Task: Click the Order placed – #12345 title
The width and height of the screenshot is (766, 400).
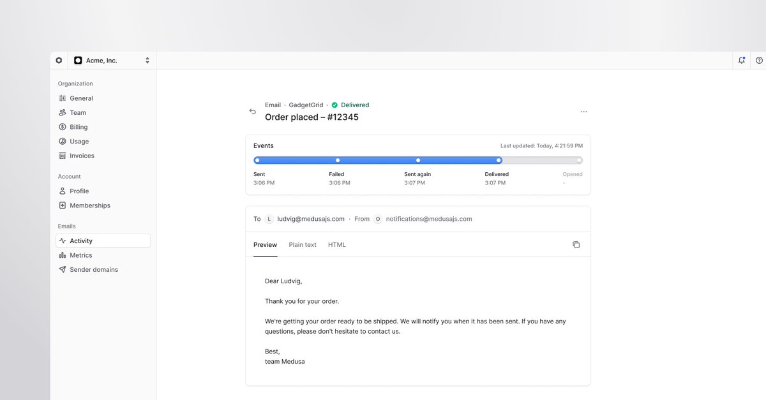Action: (312, 117)
